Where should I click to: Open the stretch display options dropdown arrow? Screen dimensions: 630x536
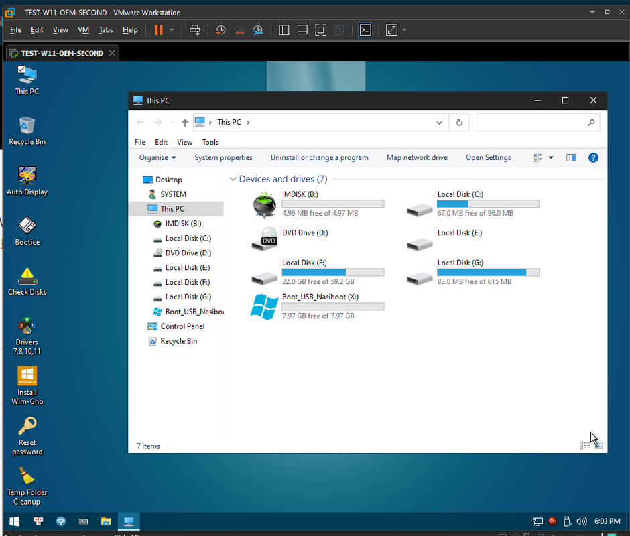click(405, 30)
